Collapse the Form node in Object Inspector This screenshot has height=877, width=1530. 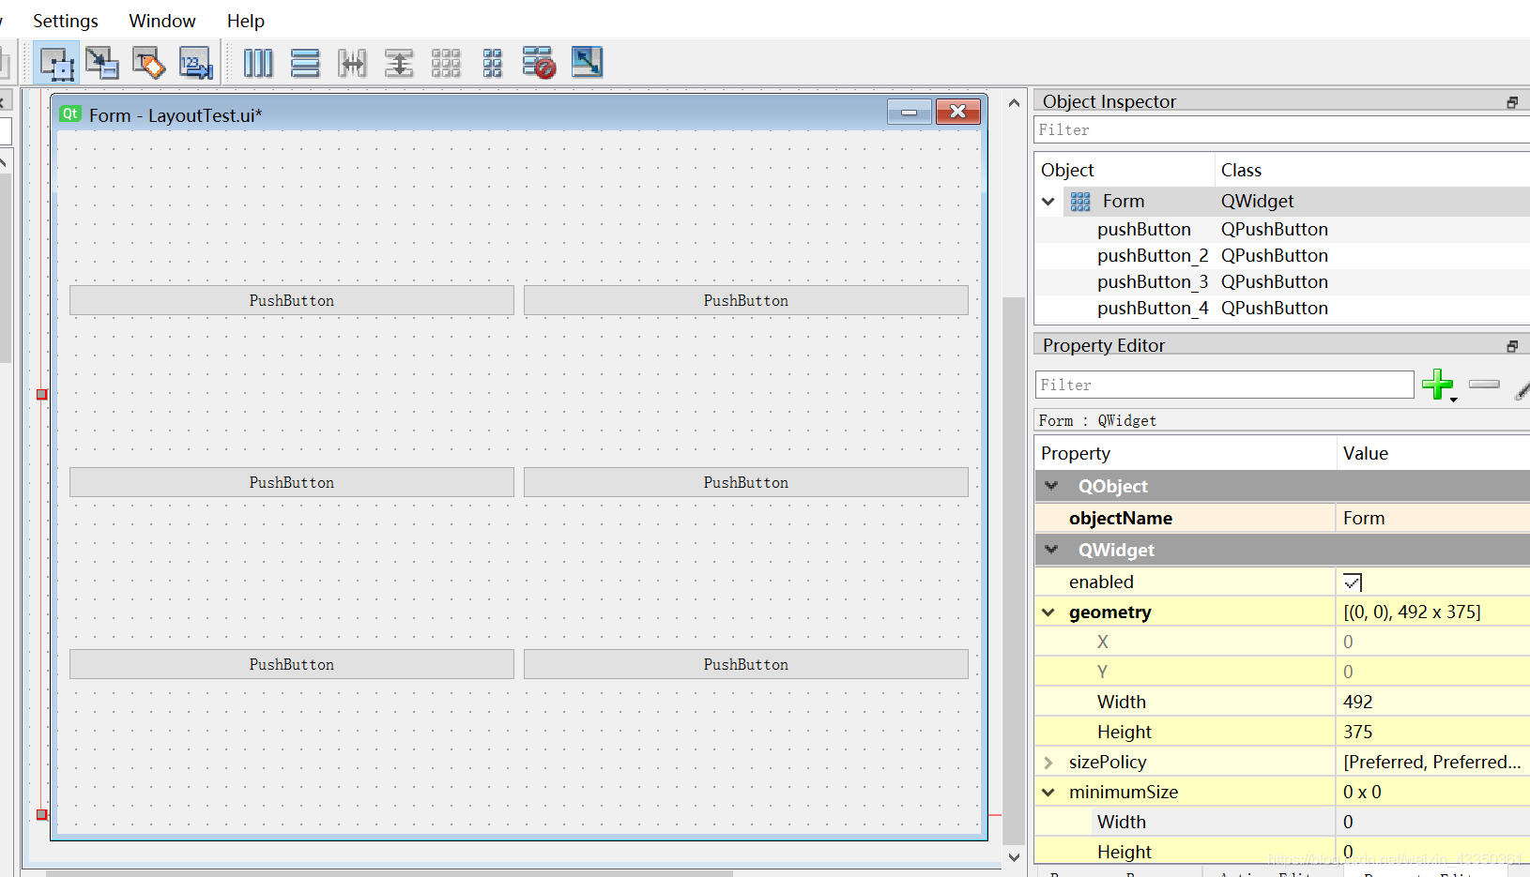tap(1048, 202)
